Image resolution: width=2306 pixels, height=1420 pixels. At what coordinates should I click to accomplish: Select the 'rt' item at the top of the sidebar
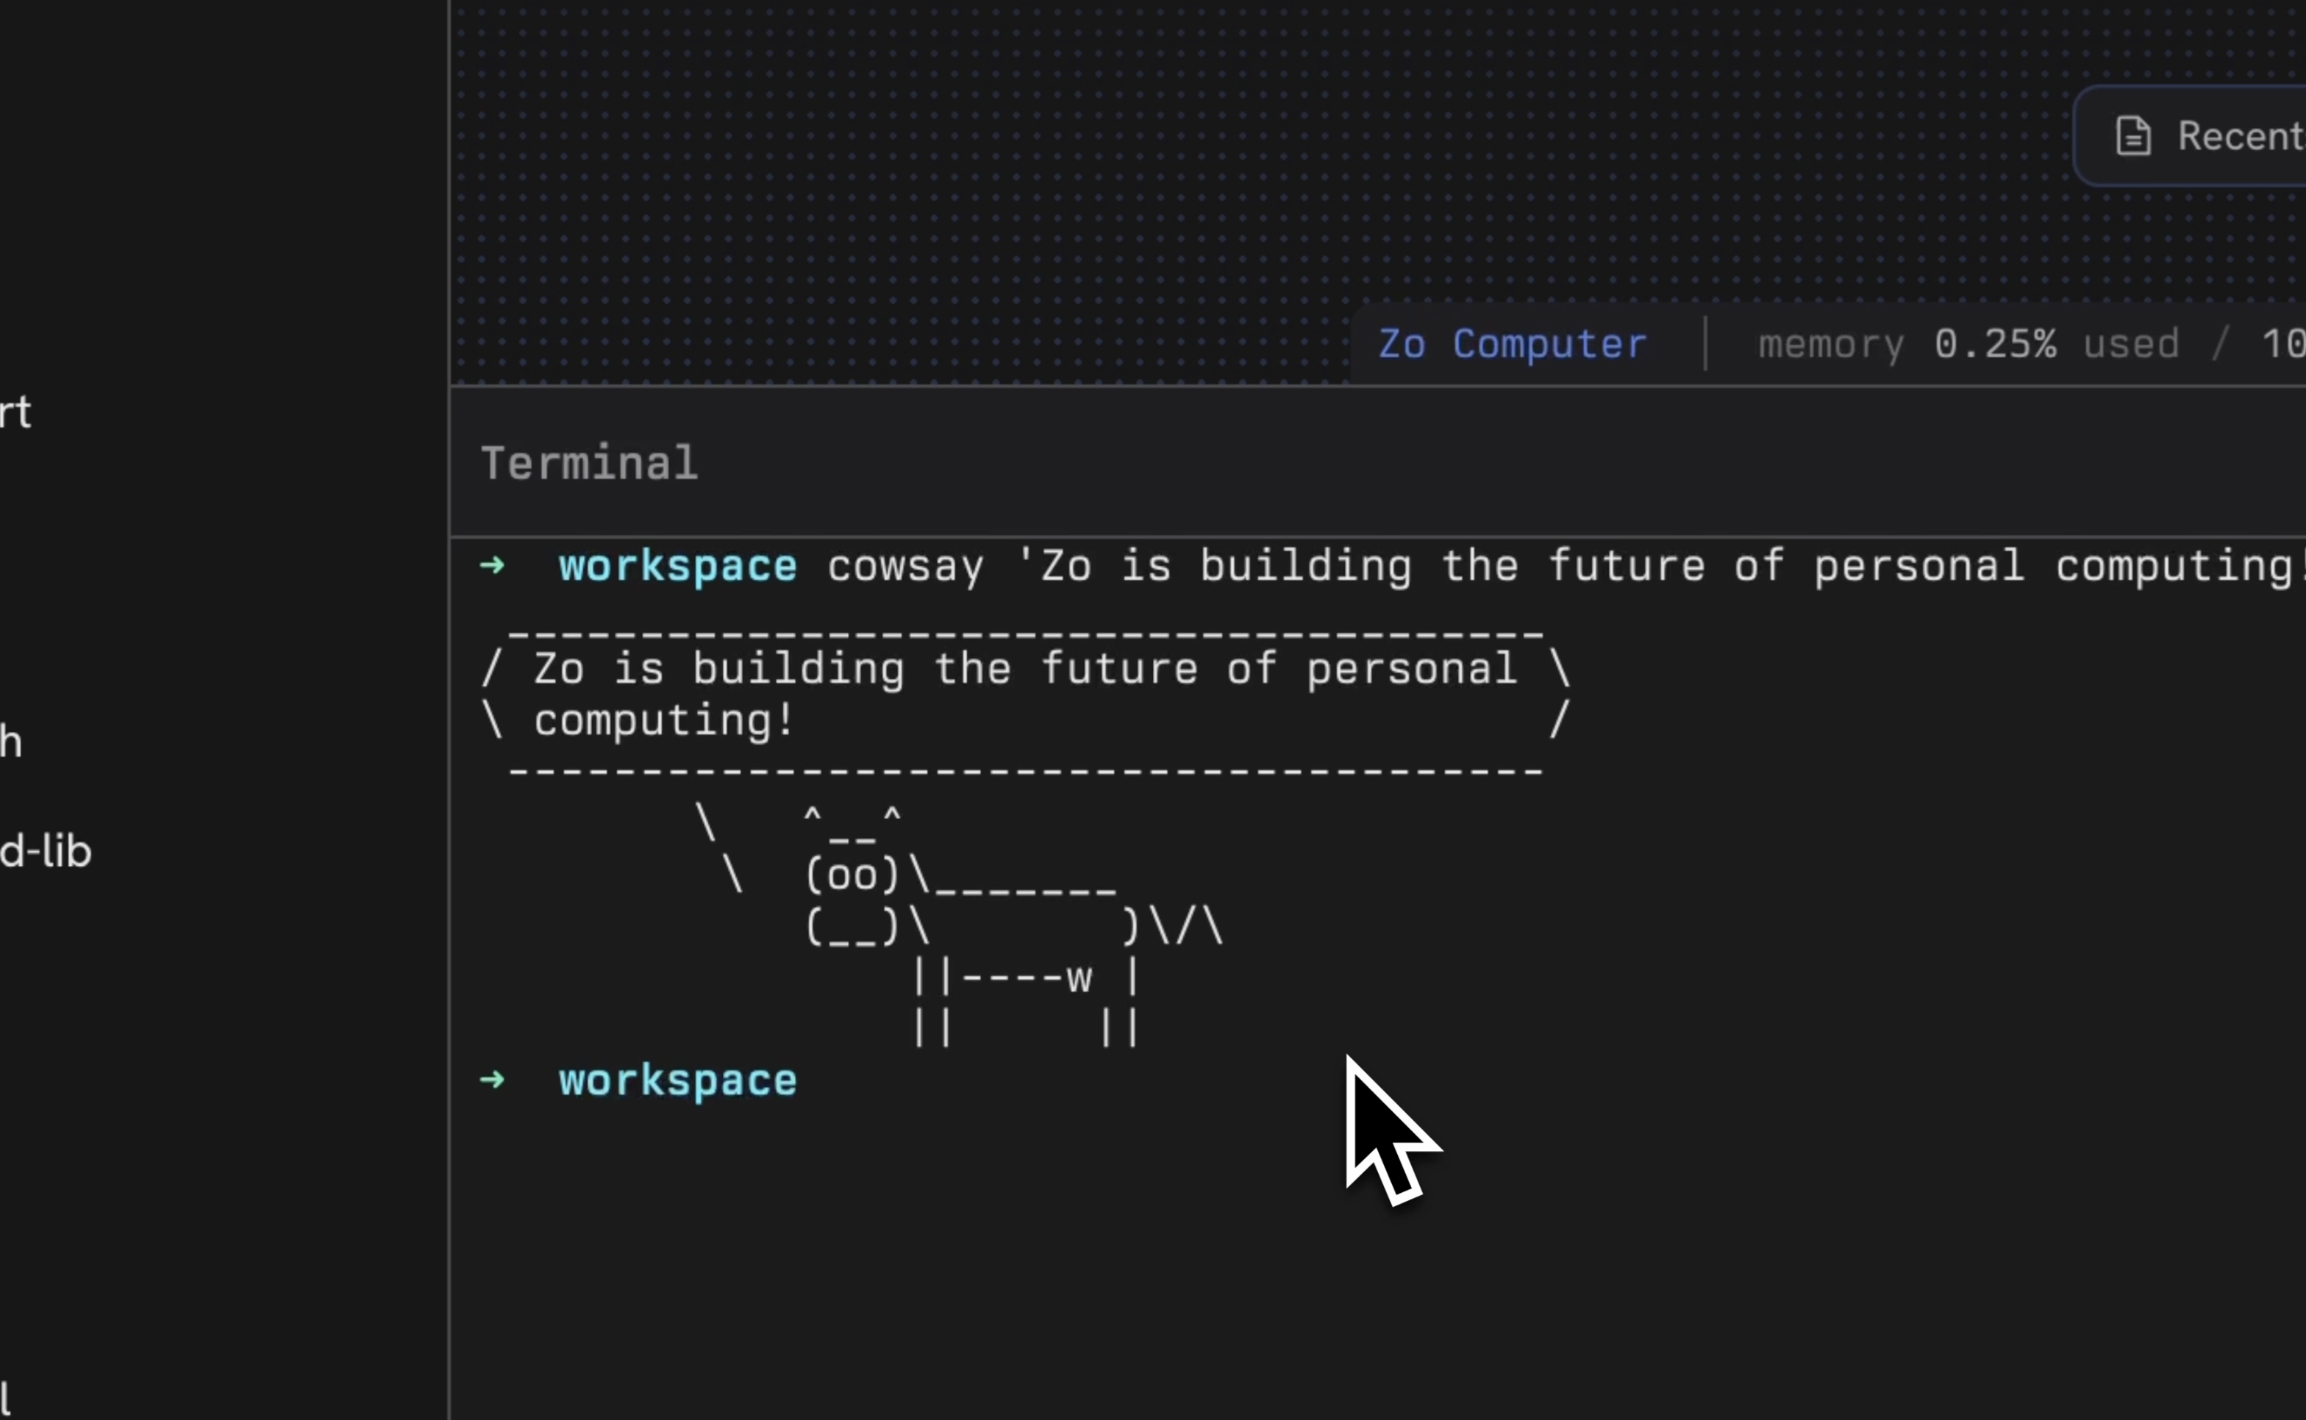(x=15, y=413)
